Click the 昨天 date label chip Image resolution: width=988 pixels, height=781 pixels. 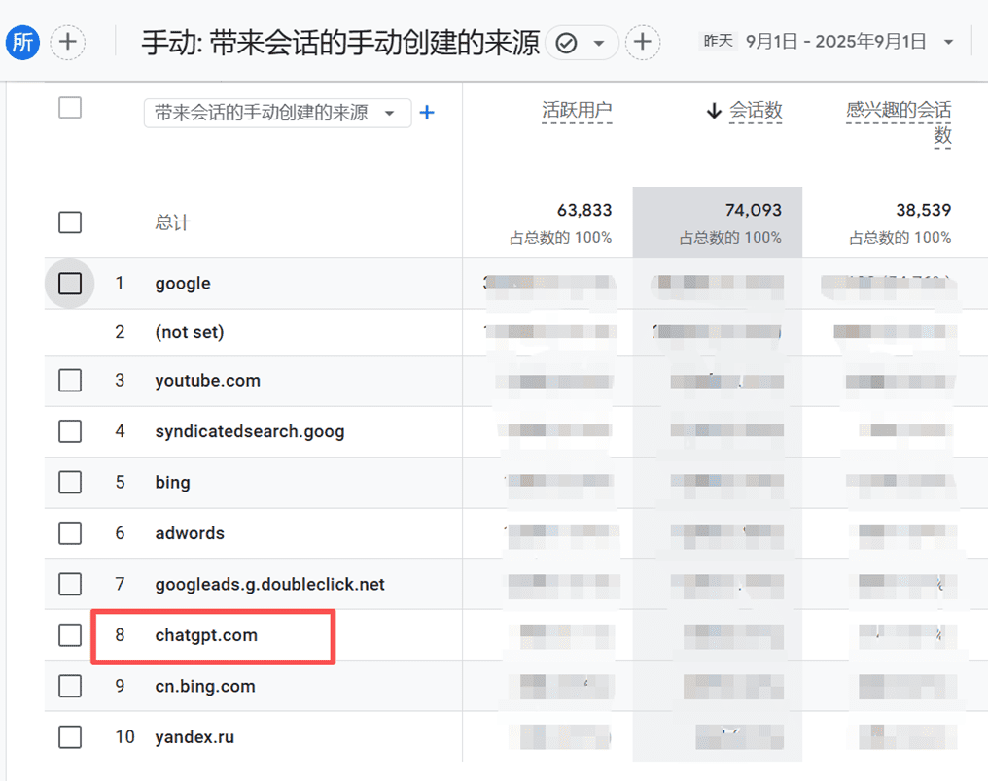pyautogui.click(x=718, y=42)
